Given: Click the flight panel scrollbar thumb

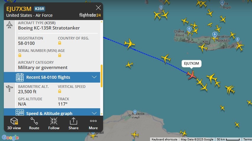Looking at the screenshot, I should pyautogui.click(x=102, y=76).
